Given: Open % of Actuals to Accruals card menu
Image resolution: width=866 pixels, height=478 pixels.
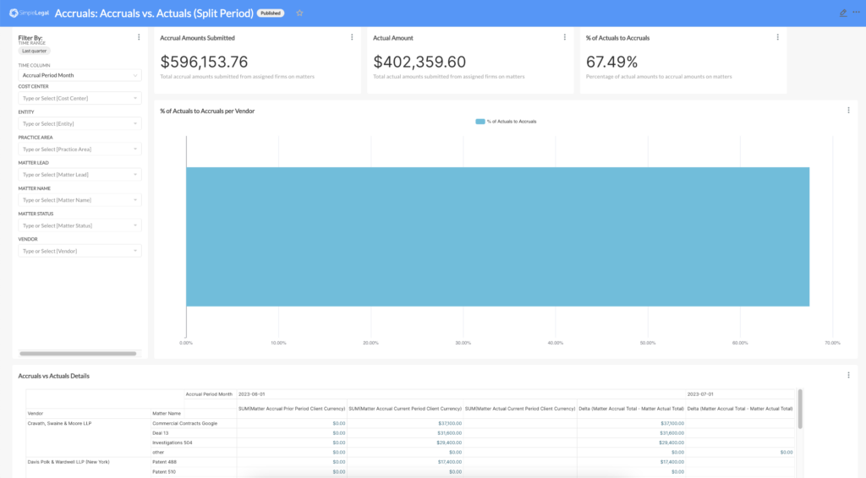Looking at the screenshot, I should (x=778, y=37).
